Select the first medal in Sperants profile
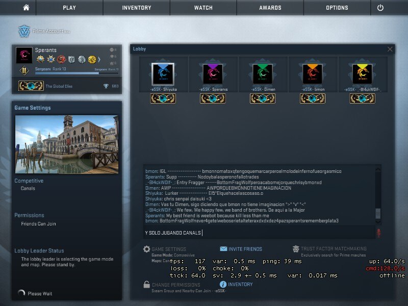The width and height of the screenshot is (408, 306). point(40,60)
